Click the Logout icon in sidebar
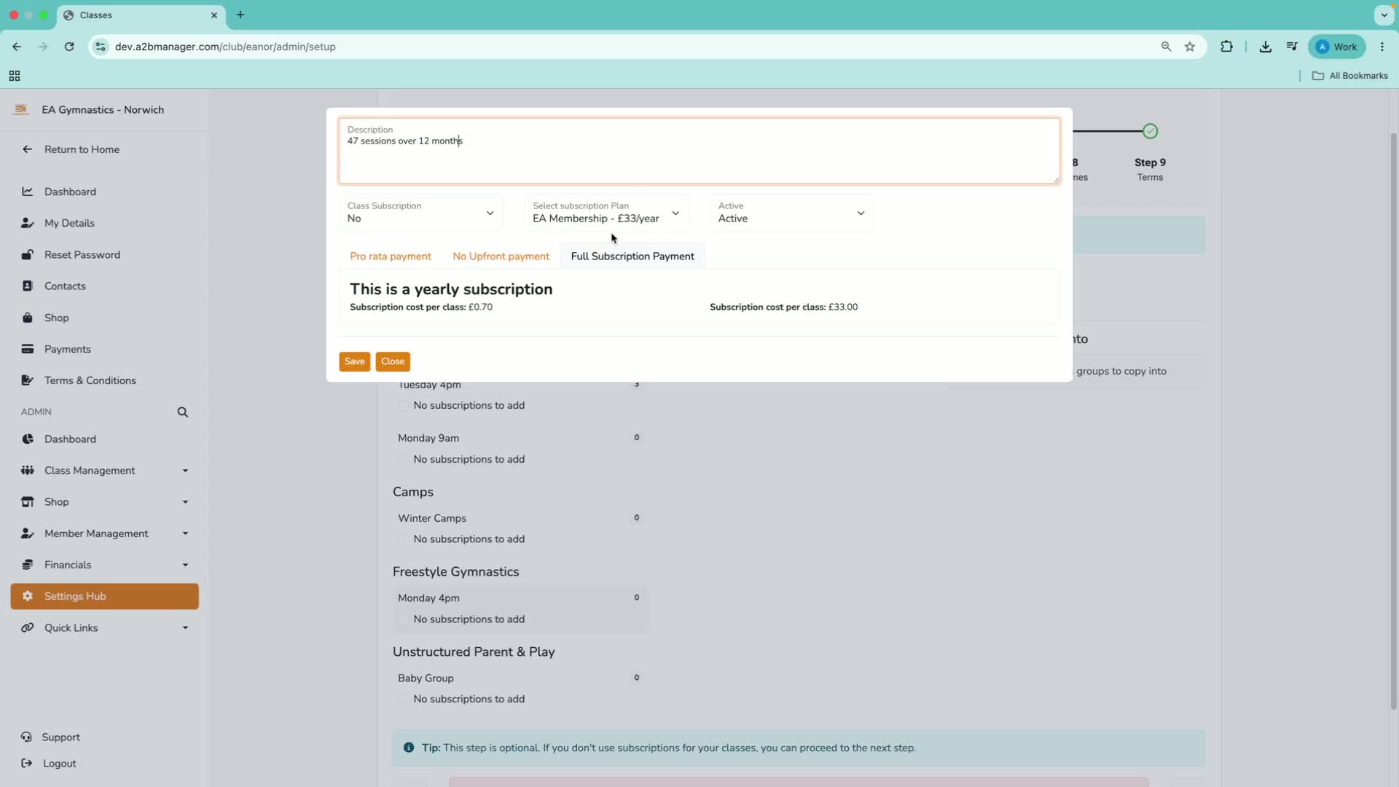This screenshot has width=1399, height=787. tap(27, 763)
